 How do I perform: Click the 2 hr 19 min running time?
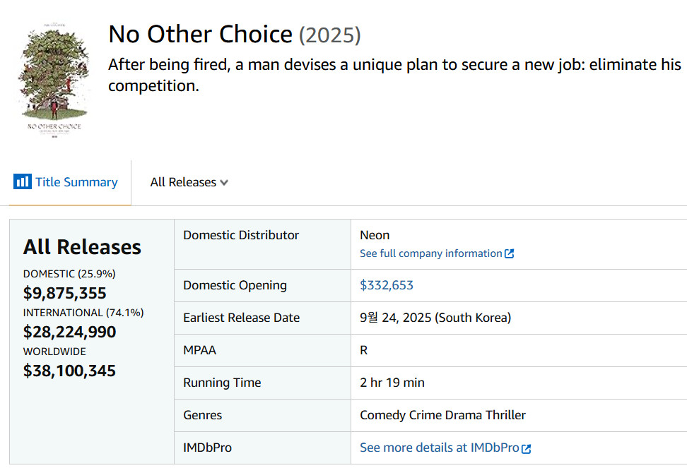pyautogui.click(x=392, y=383)
